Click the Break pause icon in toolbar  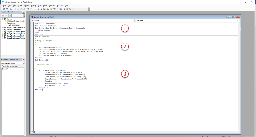pos(38,9)
